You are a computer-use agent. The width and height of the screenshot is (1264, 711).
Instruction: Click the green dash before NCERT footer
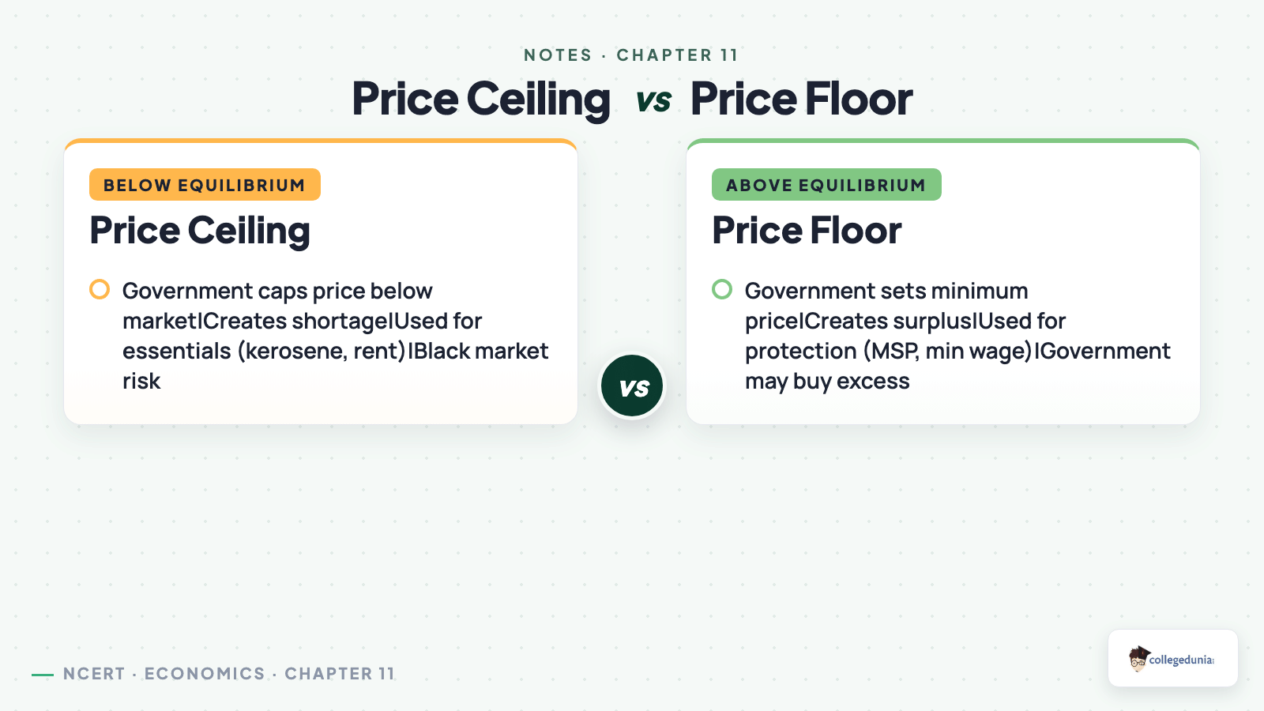pyautogui.click(x=43, y=675)
